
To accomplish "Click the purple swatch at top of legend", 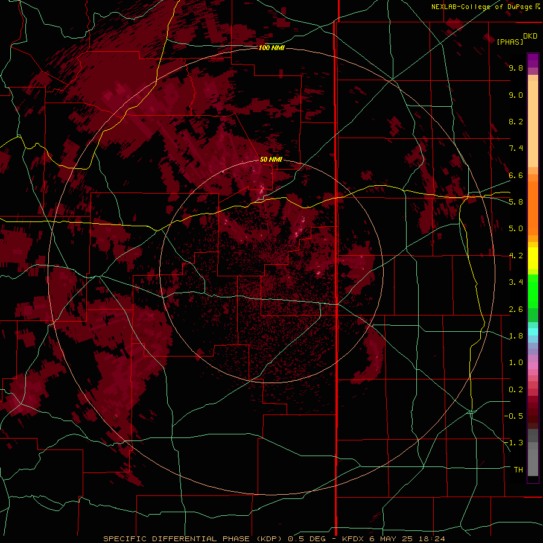I will 533,60.
